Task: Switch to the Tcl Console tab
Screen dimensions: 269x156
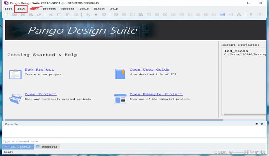Action: (18, 147)
